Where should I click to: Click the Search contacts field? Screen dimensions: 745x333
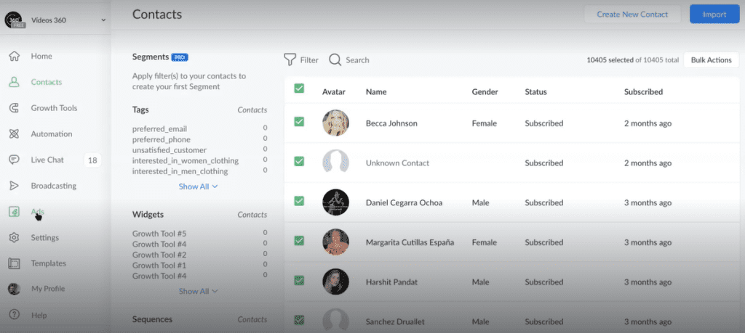point(357,60)
